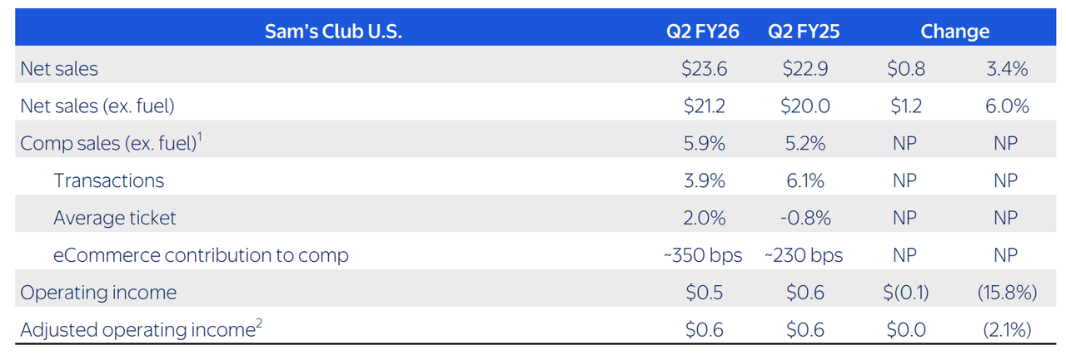
Task: Click the Operating income row label
Action: 98,293
